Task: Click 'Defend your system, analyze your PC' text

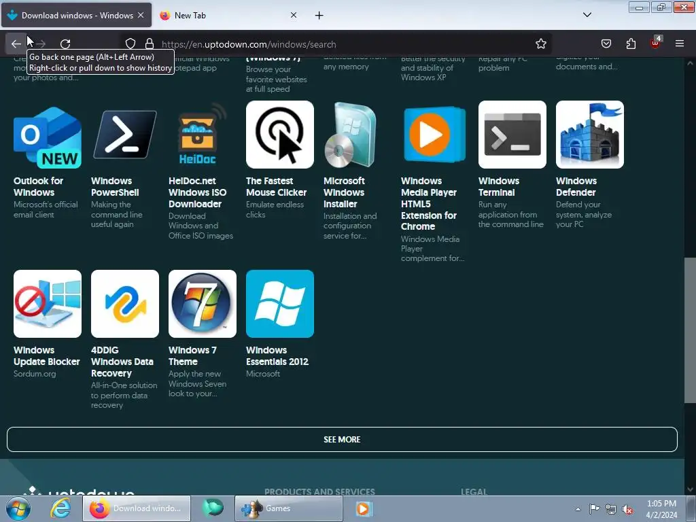Action: [584, 214]
